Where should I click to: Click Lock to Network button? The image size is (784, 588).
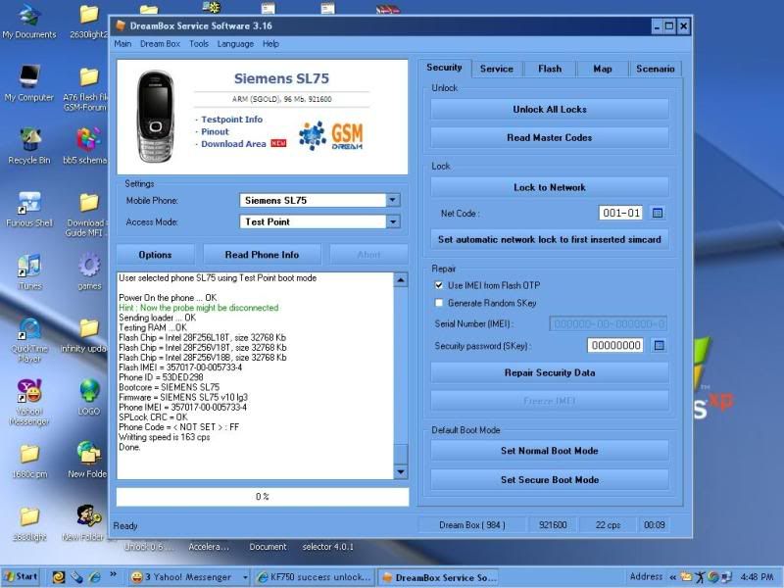[x=550, y=187]
